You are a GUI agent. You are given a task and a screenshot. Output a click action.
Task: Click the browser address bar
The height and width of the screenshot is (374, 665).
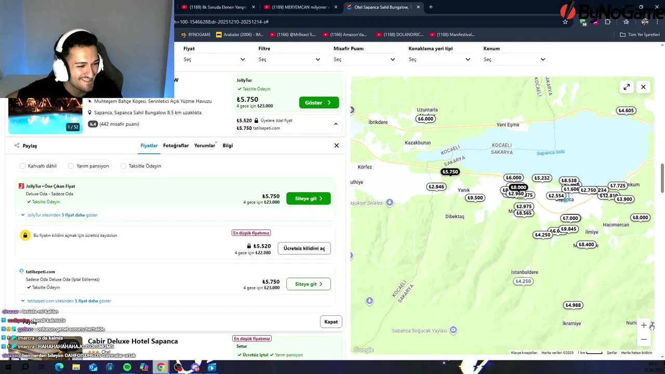364,22
